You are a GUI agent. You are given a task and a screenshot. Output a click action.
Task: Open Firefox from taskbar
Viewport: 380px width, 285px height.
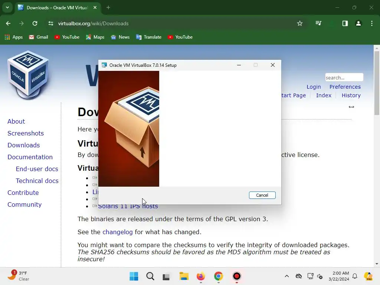pos(201,276)
